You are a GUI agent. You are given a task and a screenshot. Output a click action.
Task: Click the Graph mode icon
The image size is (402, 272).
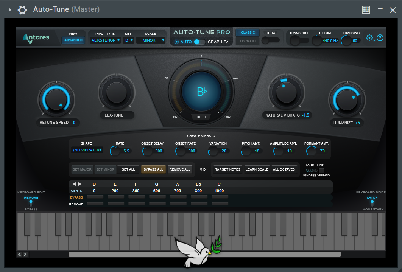226,42
